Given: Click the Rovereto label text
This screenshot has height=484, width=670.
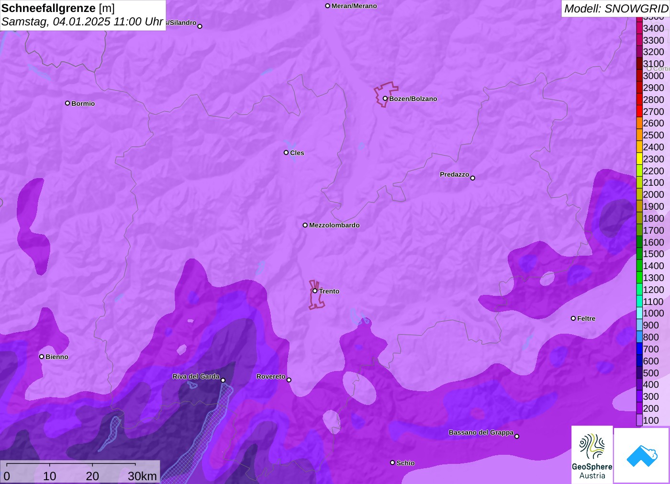Looking at the screenshot, I should tap(271, 376).
